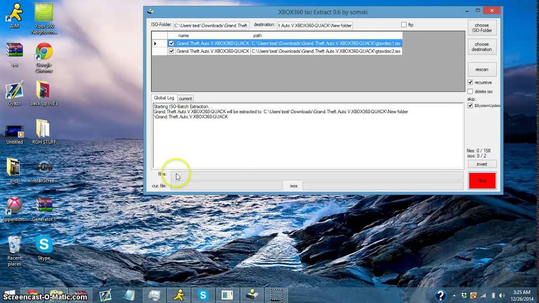Click the choose ISO-Folder button
The width and height of the screenshot is (539, 303).
coord(482,28)
